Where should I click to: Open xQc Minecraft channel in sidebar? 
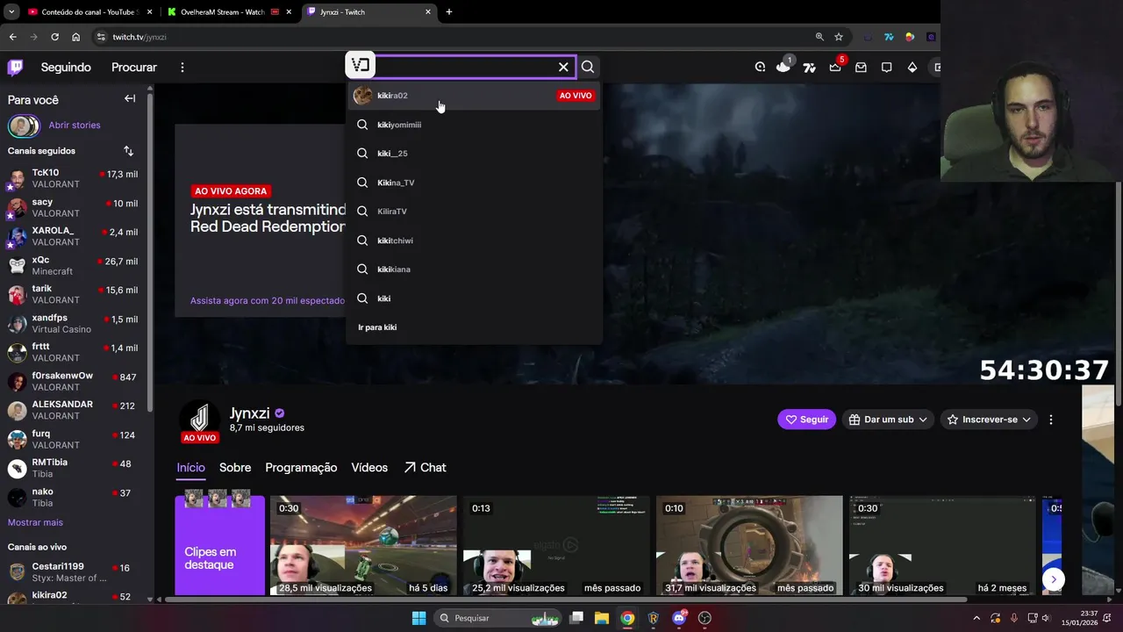tap(74, 265)
